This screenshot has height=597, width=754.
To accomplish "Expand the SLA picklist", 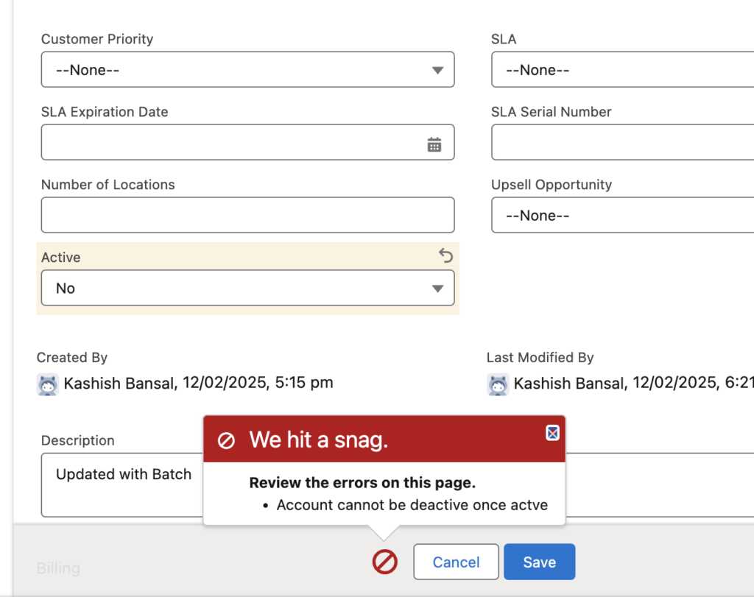I will 622,70.
